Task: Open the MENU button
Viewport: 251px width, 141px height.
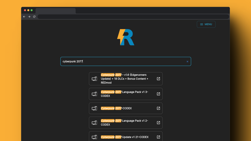Action: pos(206,24)
